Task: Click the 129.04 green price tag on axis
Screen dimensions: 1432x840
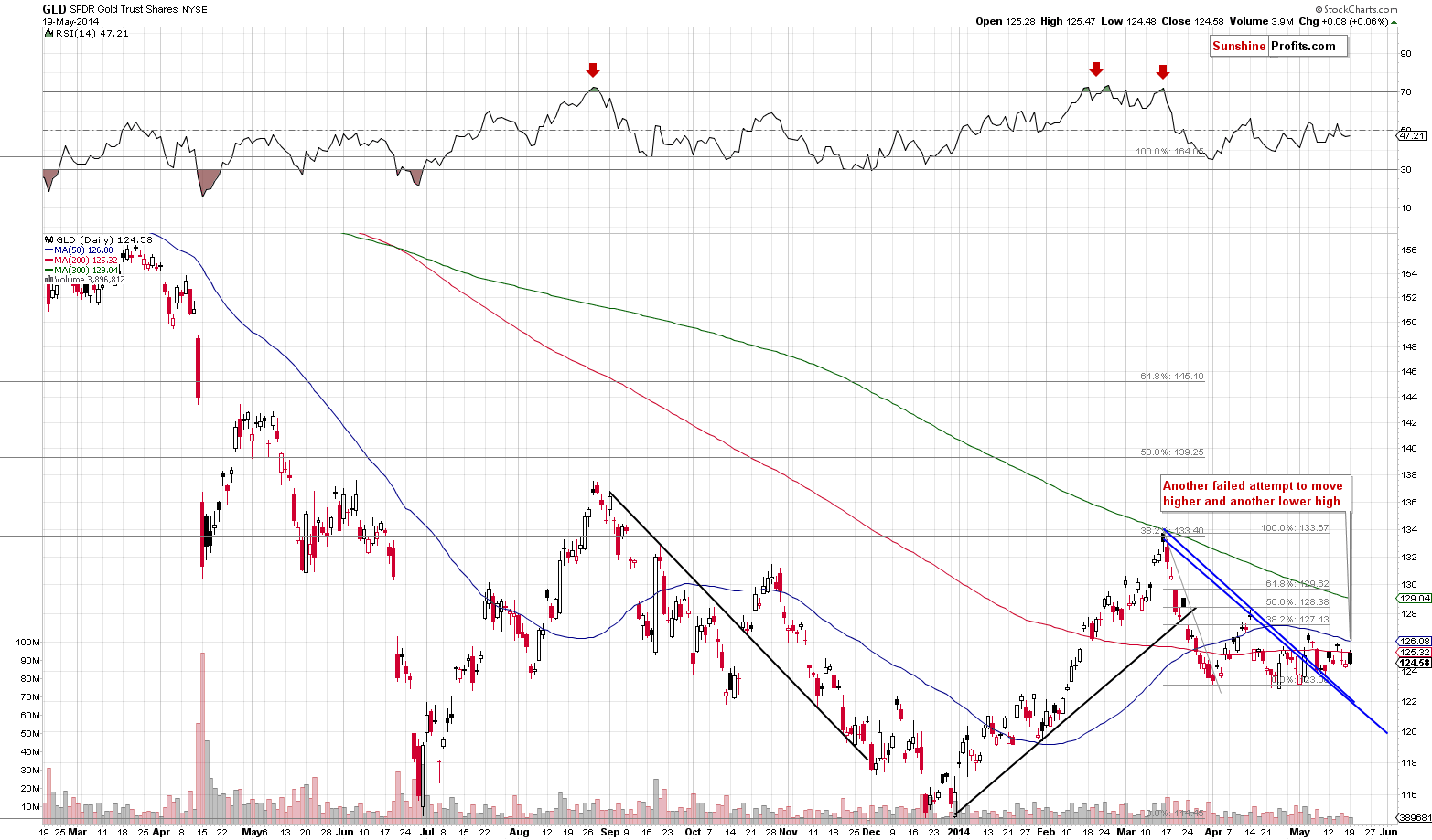Action: [1414, 597]
